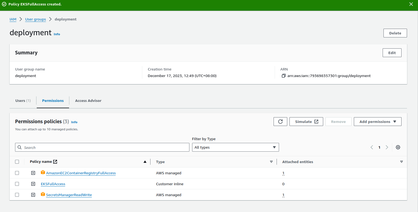The height and width of the screenshot is (212, 418).
Task: Go to next page of policies
Action: tap(387, 147)
